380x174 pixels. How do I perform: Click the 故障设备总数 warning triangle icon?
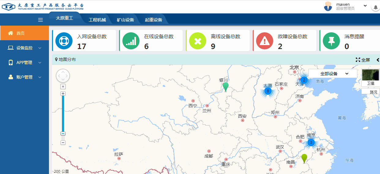coord(264,41)
